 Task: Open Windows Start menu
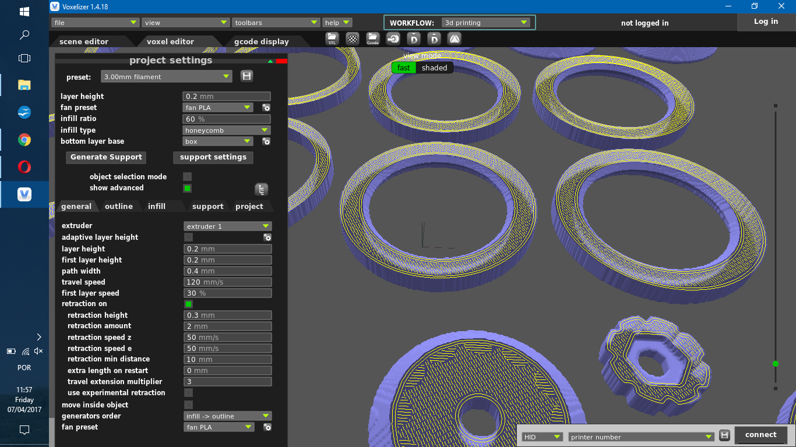tap(24, 12)
